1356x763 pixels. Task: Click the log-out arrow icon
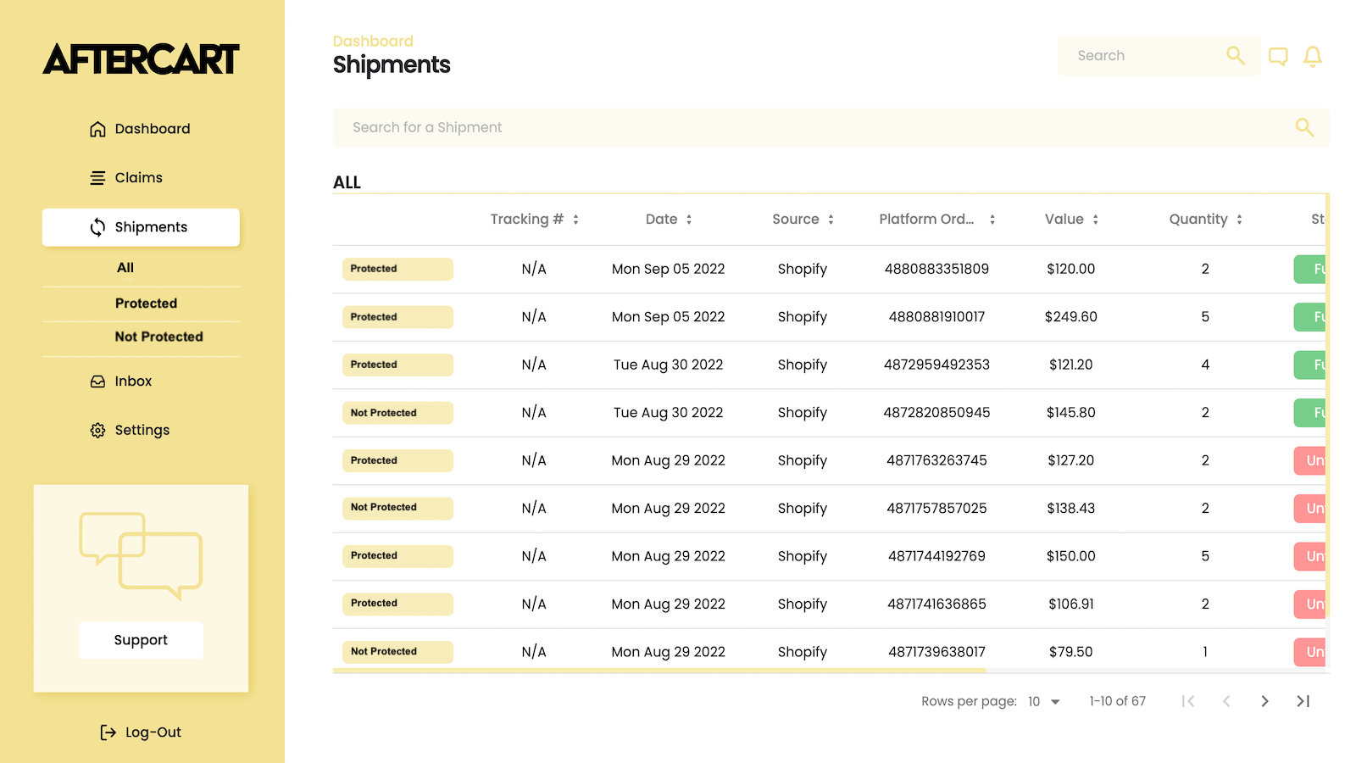pos(108,732)
